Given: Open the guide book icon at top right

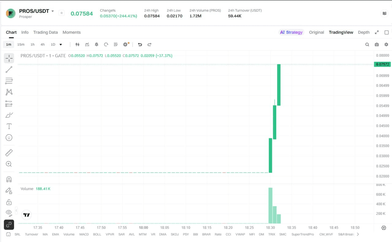Looking at the screenshot, I should point(385,13).
